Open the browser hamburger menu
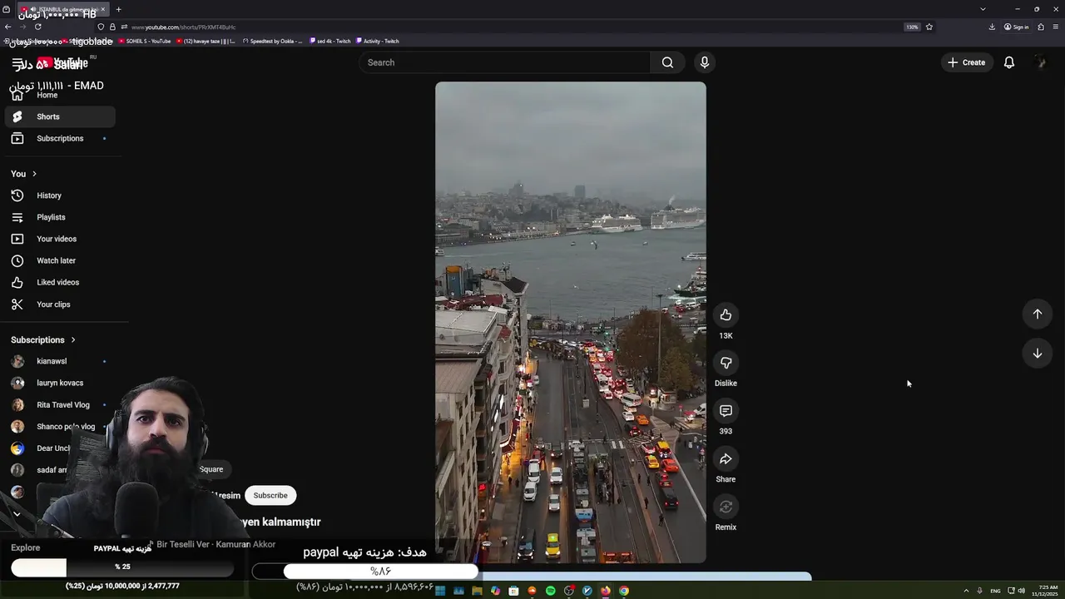Viewport: 1065px width, 599px height. click(1056, 27)
